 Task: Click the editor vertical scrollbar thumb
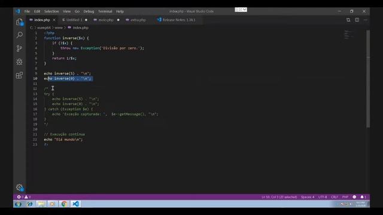pos(368,78)
